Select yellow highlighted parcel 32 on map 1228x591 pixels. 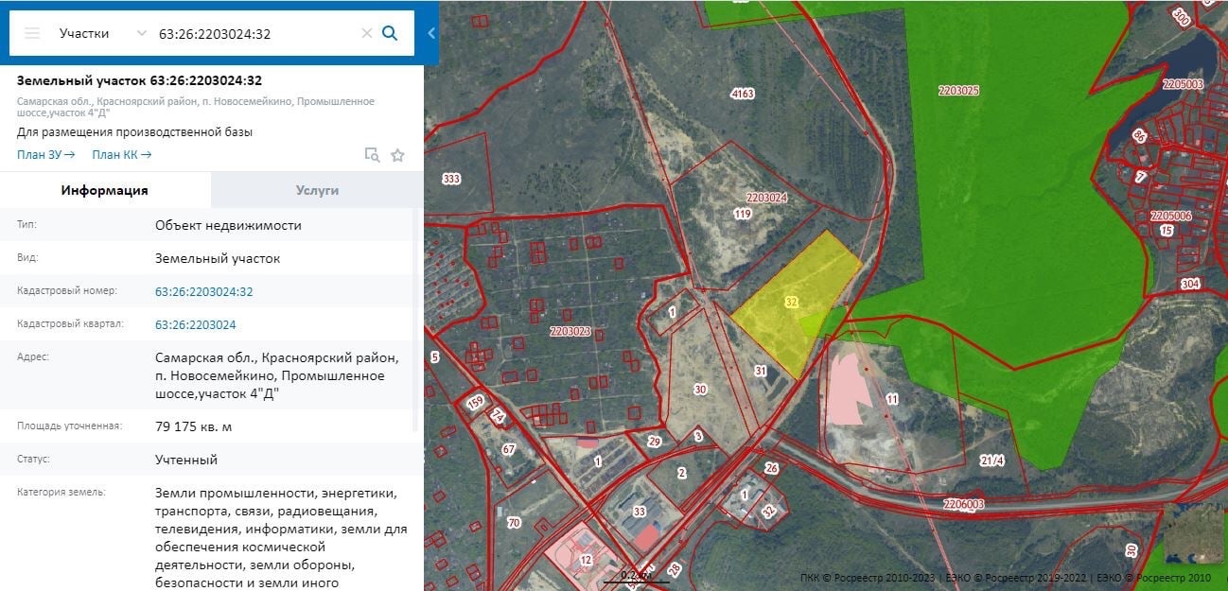(790, 303)
